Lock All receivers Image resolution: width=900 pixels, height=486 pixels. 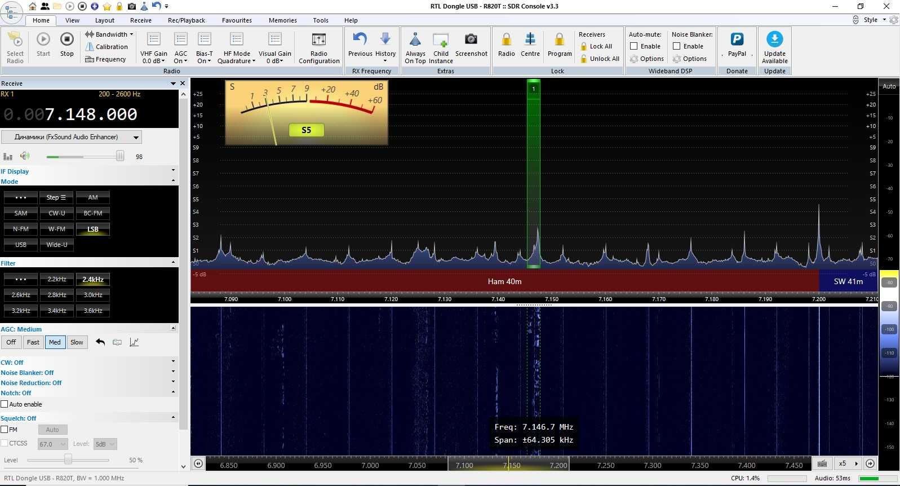(596, 46)
